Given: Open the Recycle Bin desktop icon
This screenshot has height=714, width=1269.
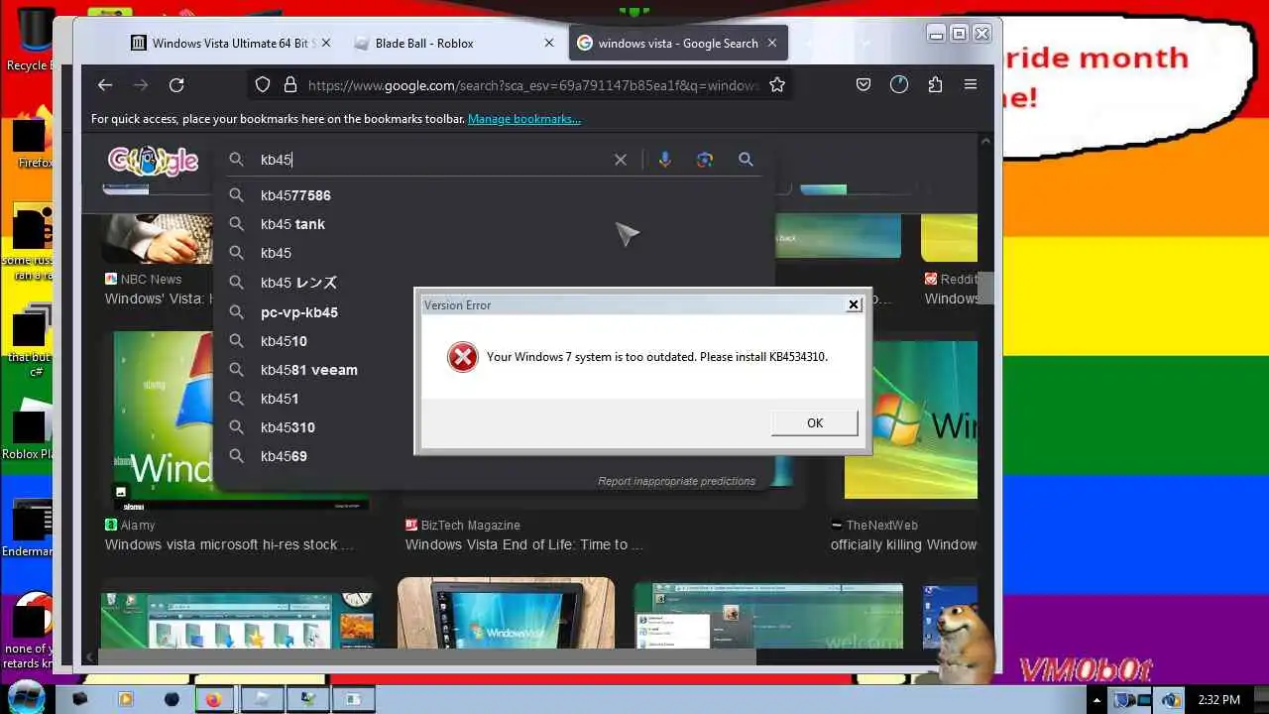Looking at the screenshot, I should coord(31,40).
